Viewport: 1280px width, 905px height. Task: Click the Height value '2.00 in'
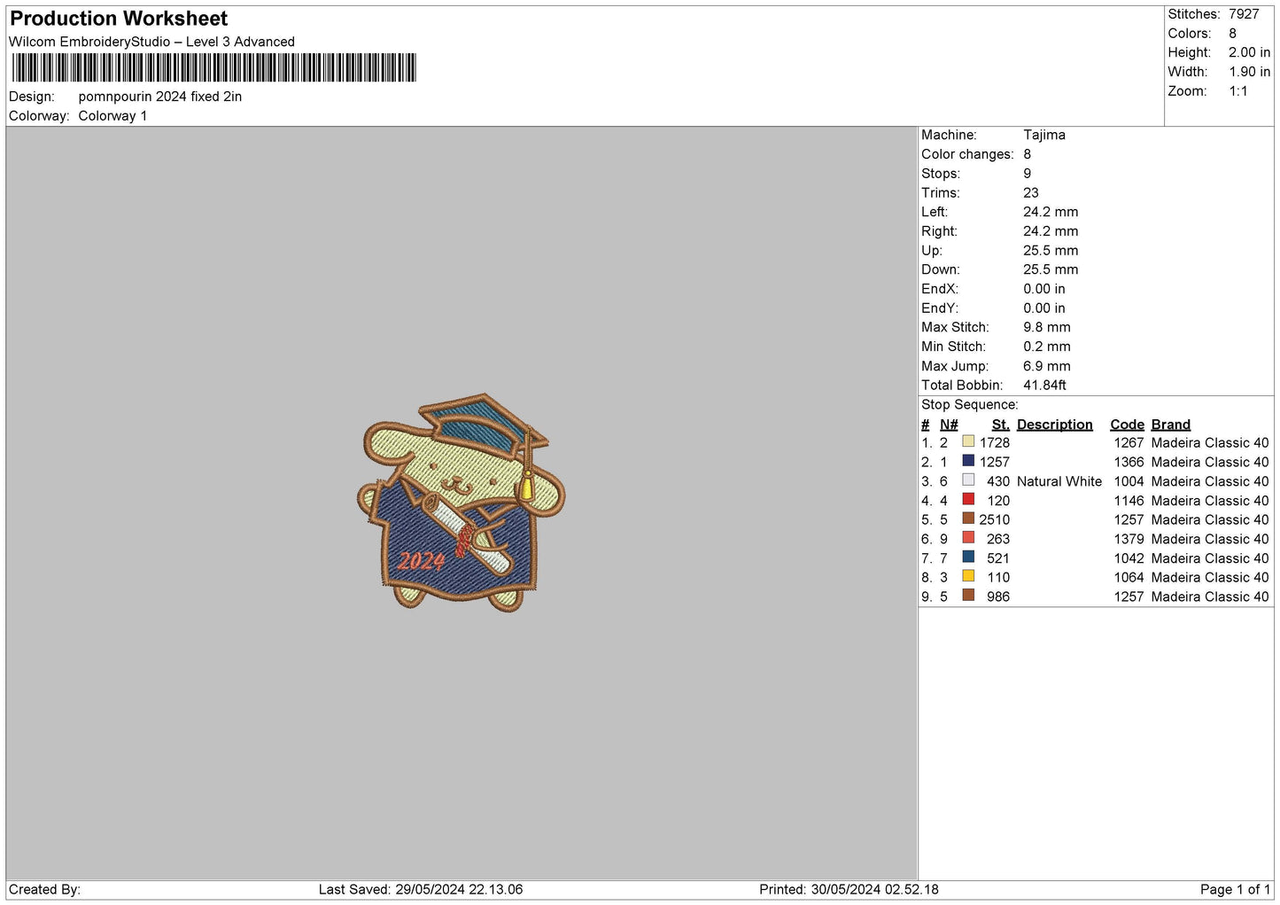pyautogui.click(x=1249, y=52)
